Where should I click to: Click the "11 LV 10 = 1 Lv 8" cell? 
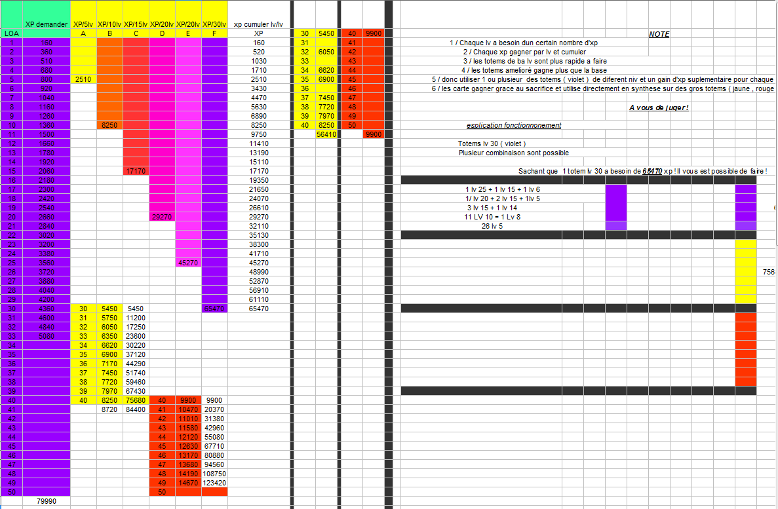coord(492,217)
